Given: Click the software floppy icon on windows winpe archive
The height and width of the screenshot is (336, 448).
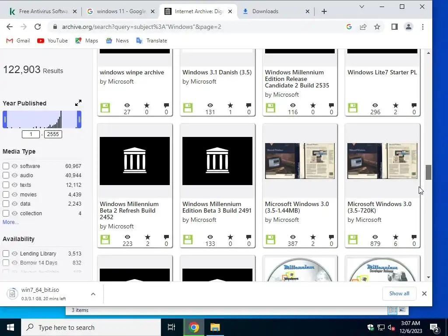Looking at the screenshot, I should click(105, 108).
